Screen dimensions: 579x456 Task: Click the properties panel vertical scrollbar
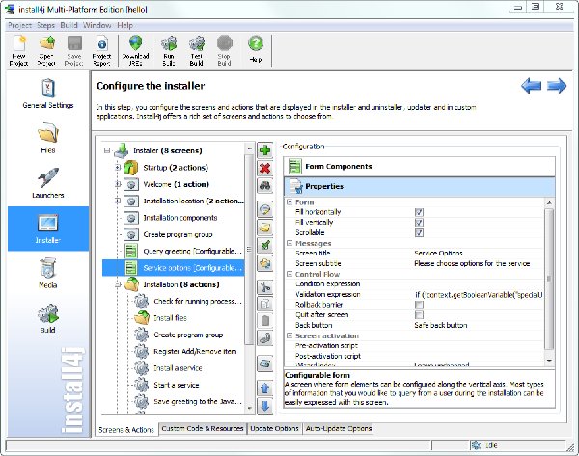pyautogui.click(x=549, y=279)
